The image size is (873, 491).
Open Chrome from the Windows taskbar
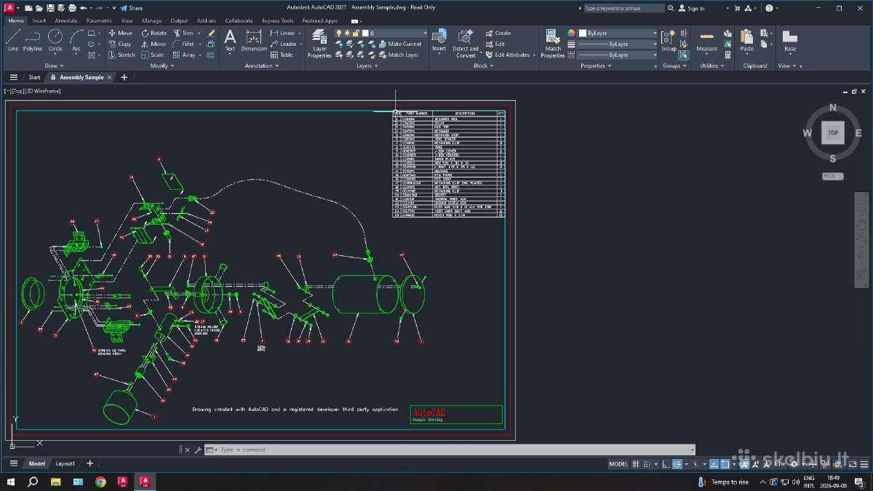100,482
